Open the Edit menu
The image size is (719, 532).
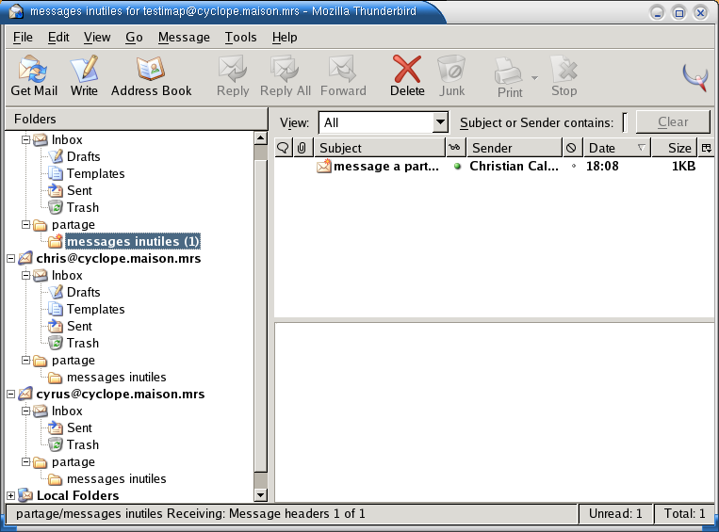click(58, 37)
